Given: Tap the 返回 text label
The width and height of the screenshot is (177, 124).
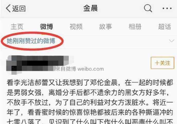Looking at the screenshot, I should (19, 8).
